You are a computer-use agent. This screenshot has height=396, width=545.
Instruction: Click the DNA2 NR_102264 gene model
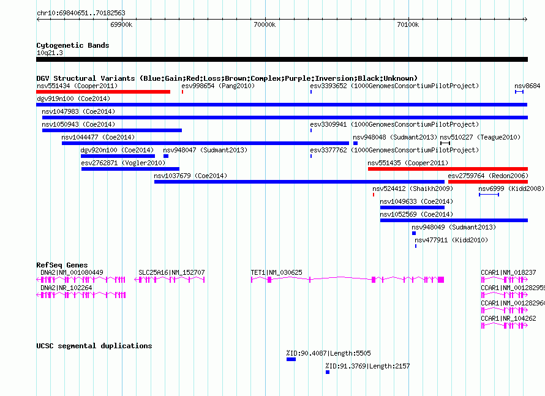pos(81,295)
